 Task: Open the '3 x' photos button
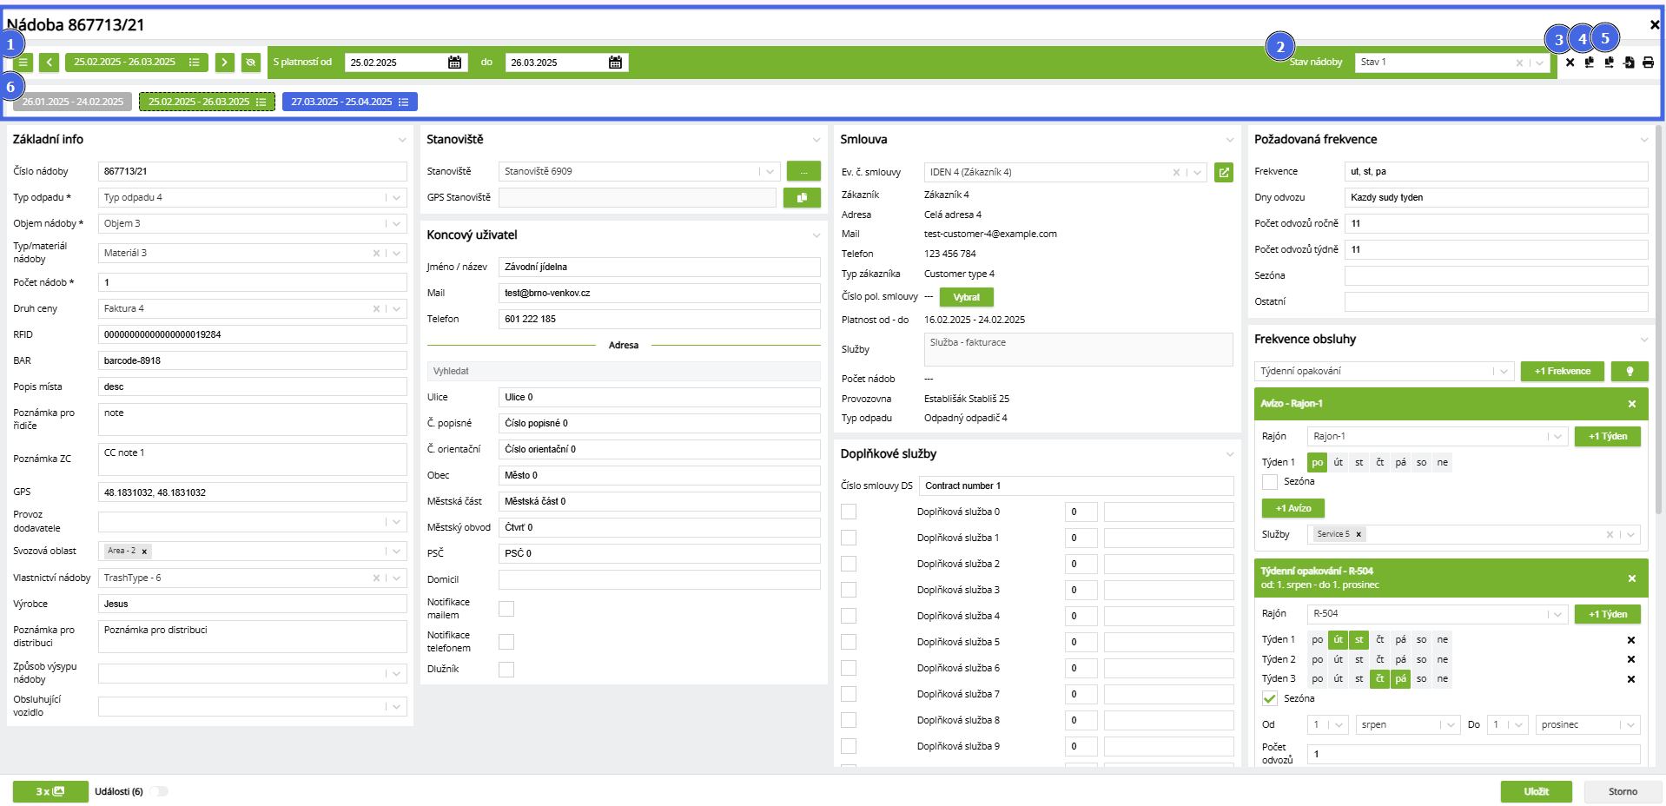click(50, 791)
